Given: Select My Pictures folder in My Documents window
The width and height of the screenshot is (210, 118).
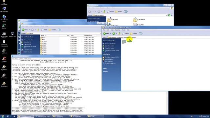Looking at the screenshot, I should [x=139, y=20].
